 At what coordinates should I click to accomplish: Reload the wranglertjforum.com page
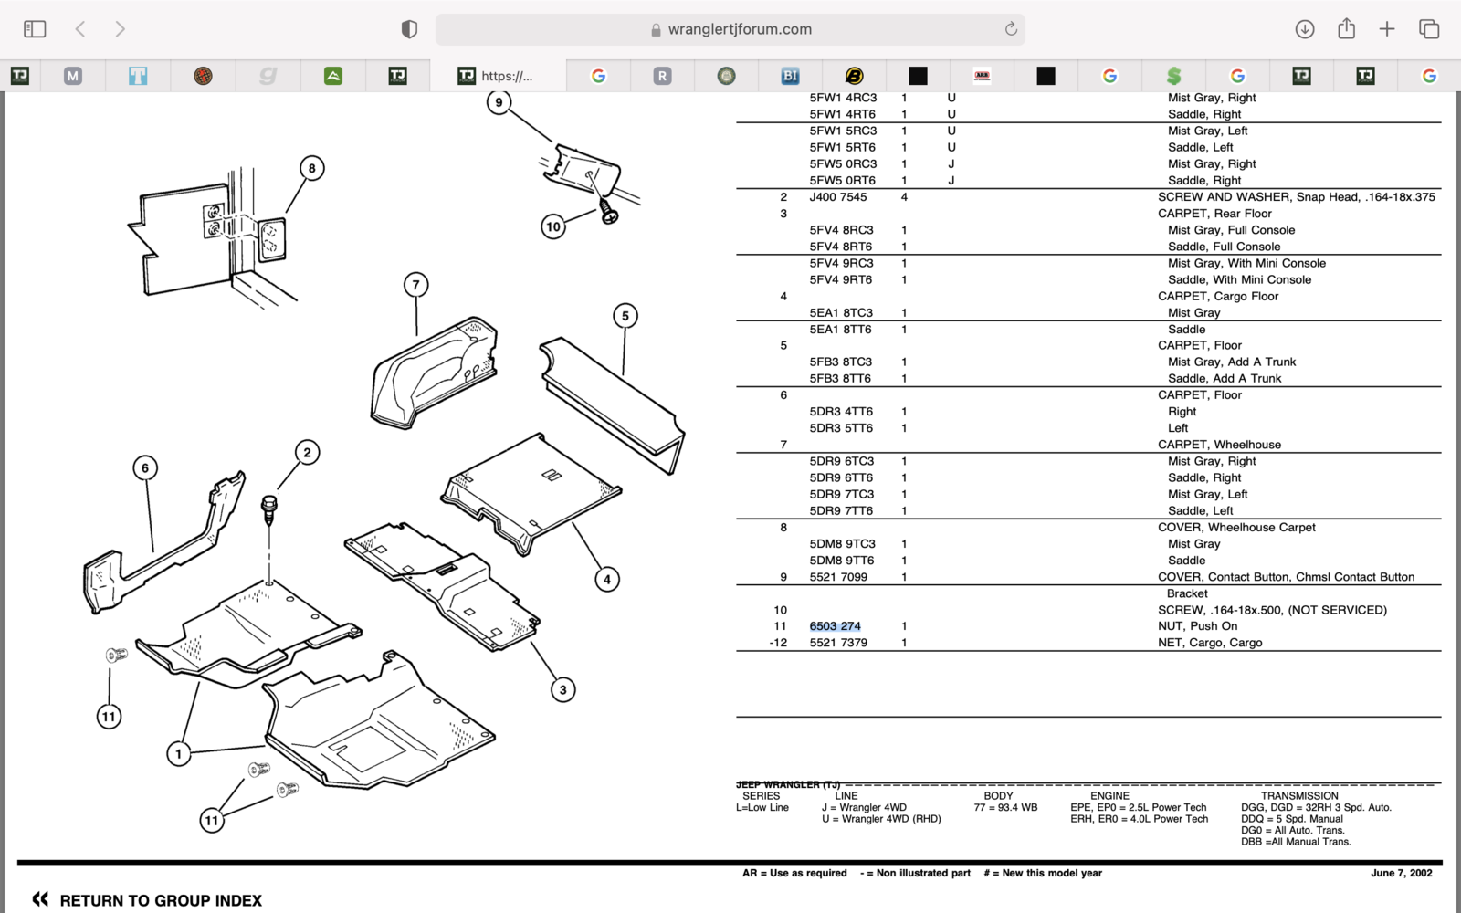click(x=1011, y=29)
